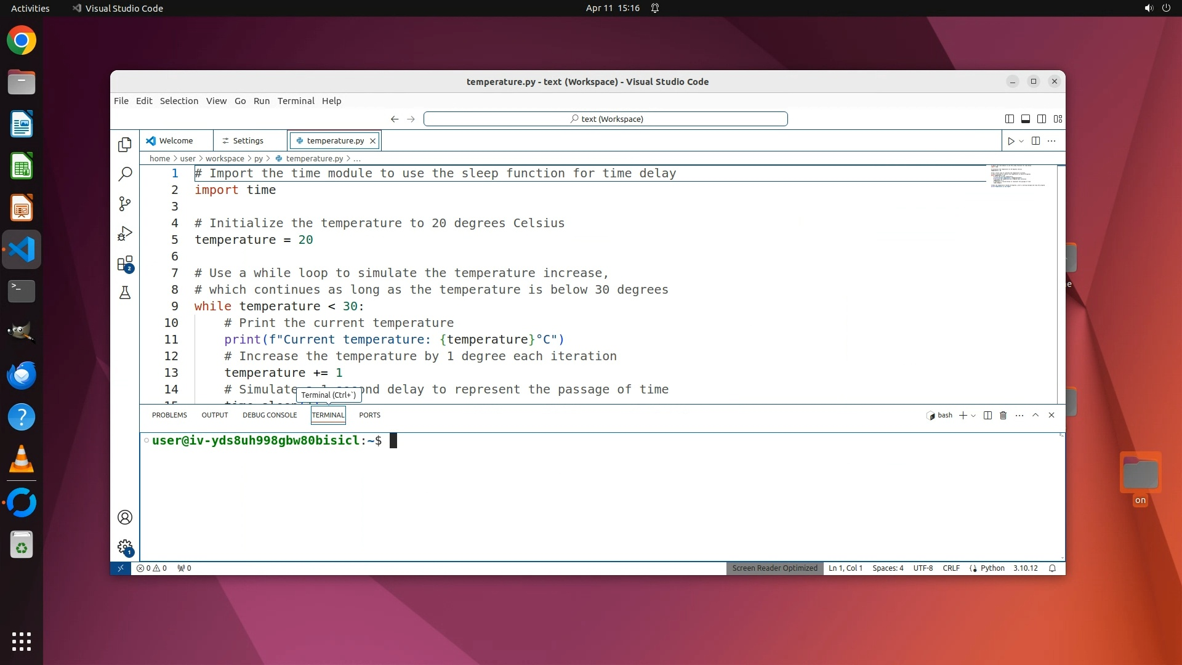
Task: Open the Manage gear icon
Action: coord(125,547)
